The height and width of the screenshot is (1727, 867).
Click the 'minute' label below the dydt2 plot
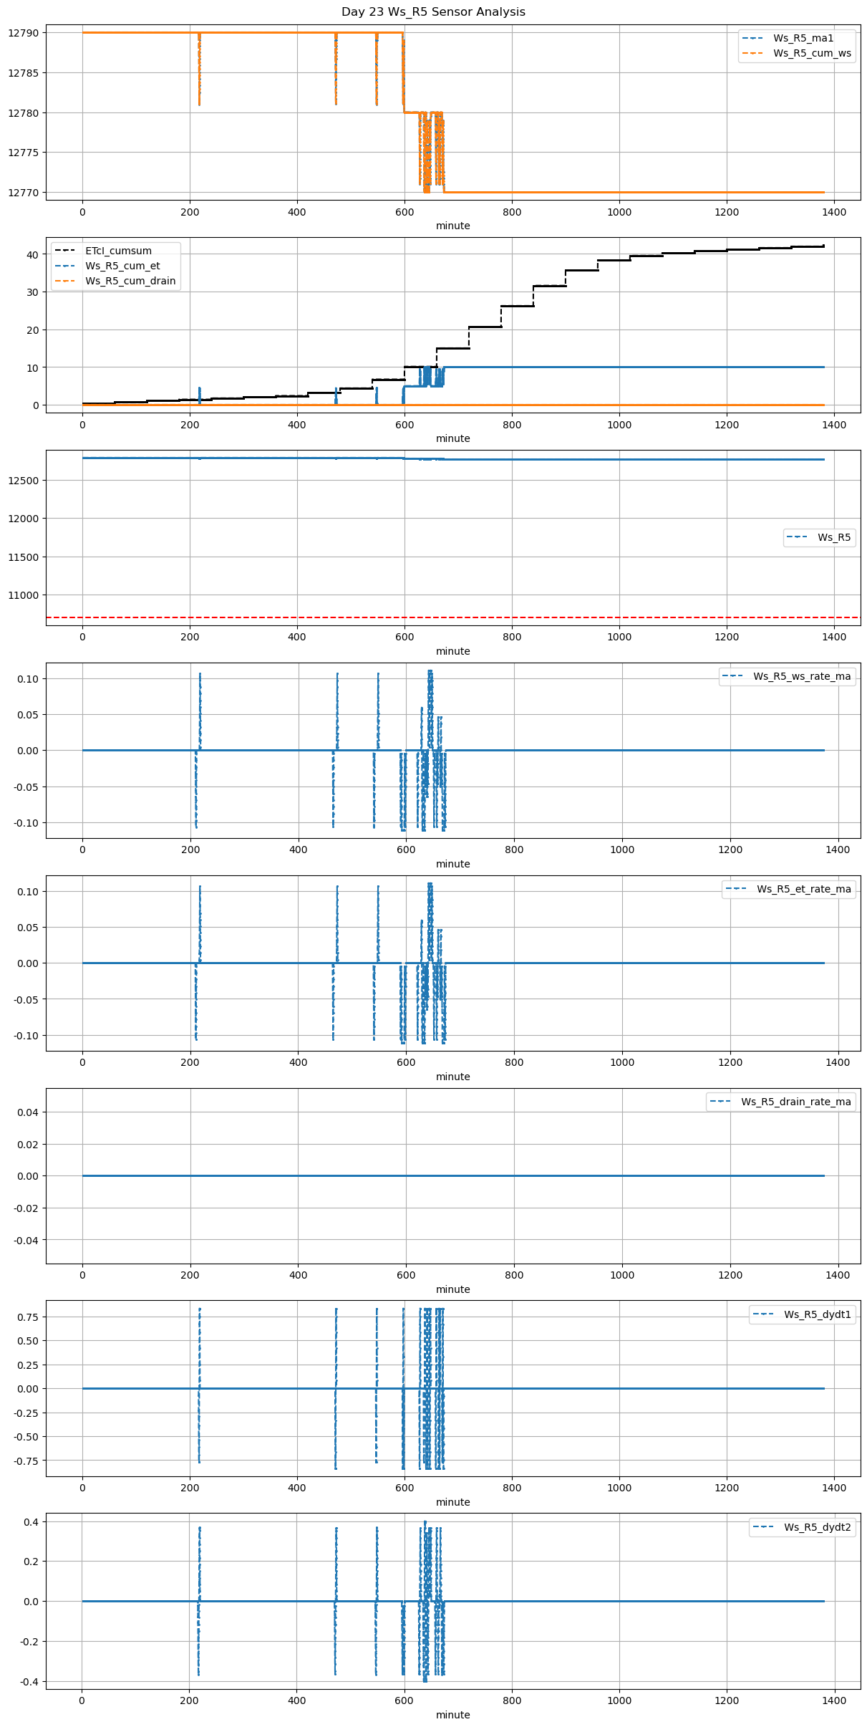click(452, 1715)
